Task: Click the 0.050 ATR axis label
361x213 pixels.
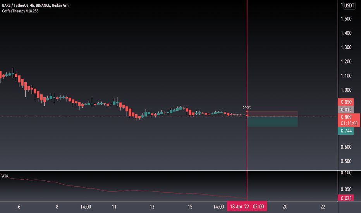Action: 346,189
